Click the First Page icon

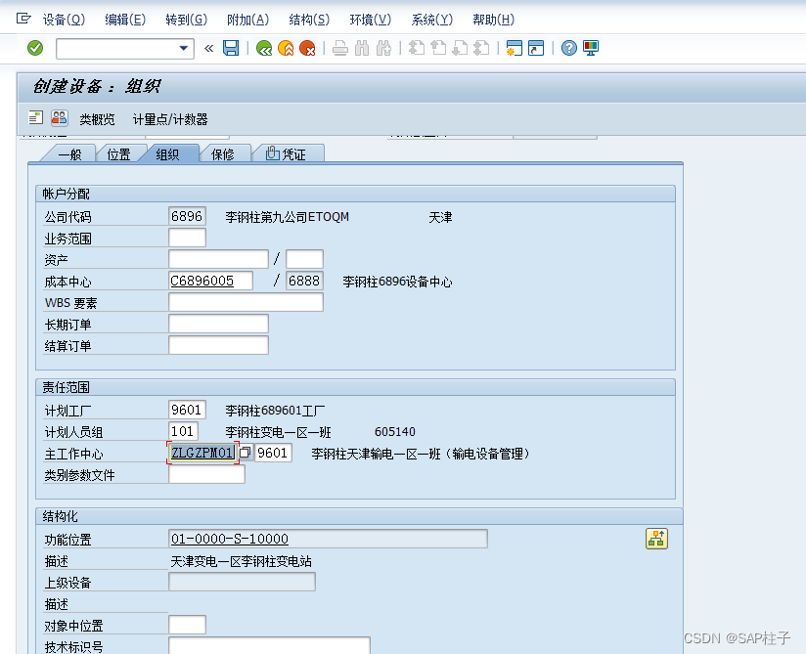[x=417, y=48]
